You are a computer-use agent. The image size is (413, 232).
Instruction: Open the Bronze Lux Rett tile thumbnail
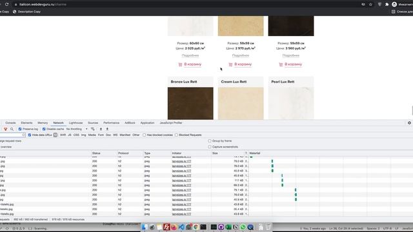(x=190, y=103)
